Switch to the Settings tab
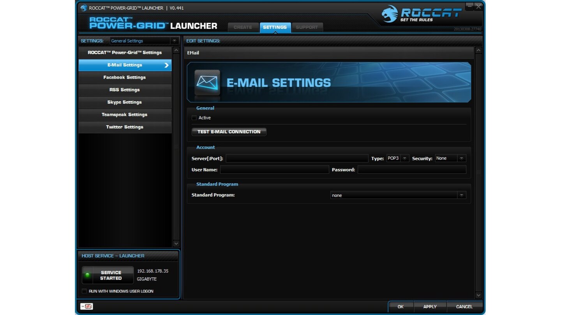 pyautogui.click(x=275, y=27)
